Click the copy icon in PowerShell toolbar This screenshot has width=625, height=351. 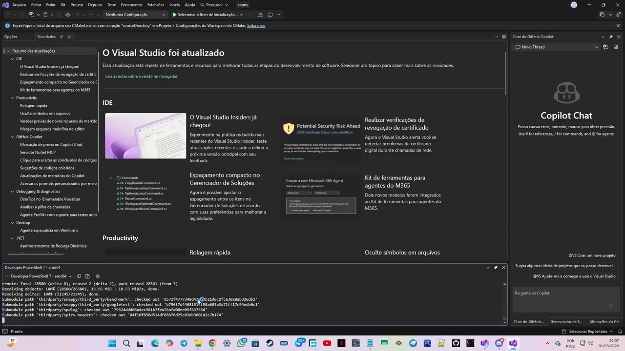tap(79, 276)
